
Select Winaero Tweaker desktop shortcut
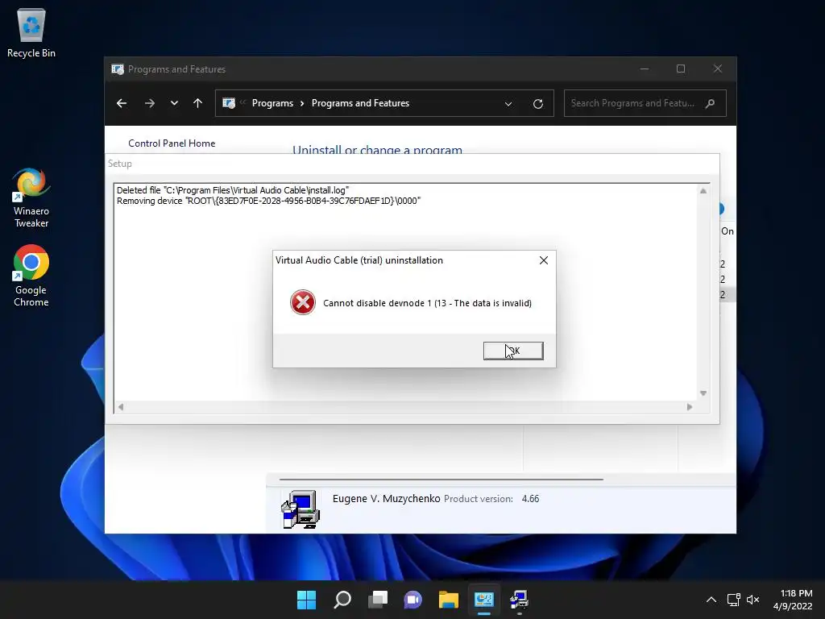pos(31,198)
